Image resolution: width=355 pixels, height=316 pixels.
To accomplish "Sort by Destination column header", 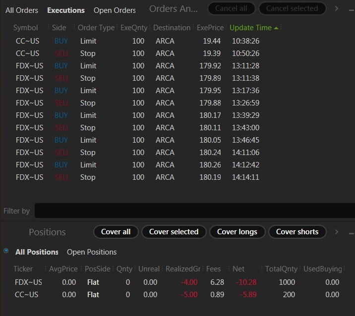I will point(172,28).
